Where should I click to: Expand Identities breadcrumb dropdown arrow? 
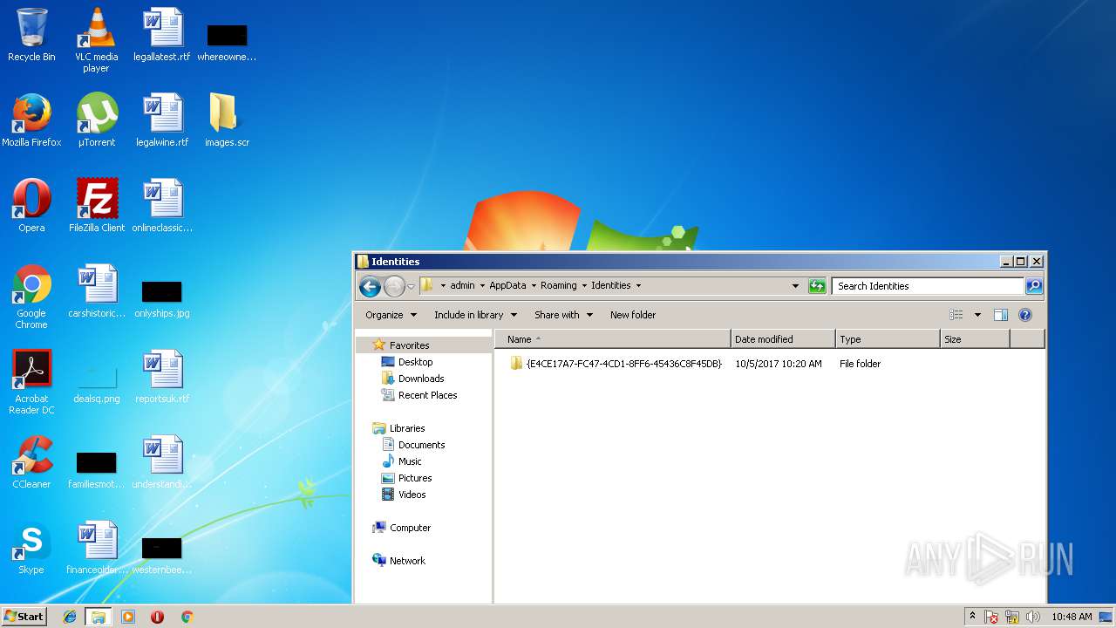[638, 286]
